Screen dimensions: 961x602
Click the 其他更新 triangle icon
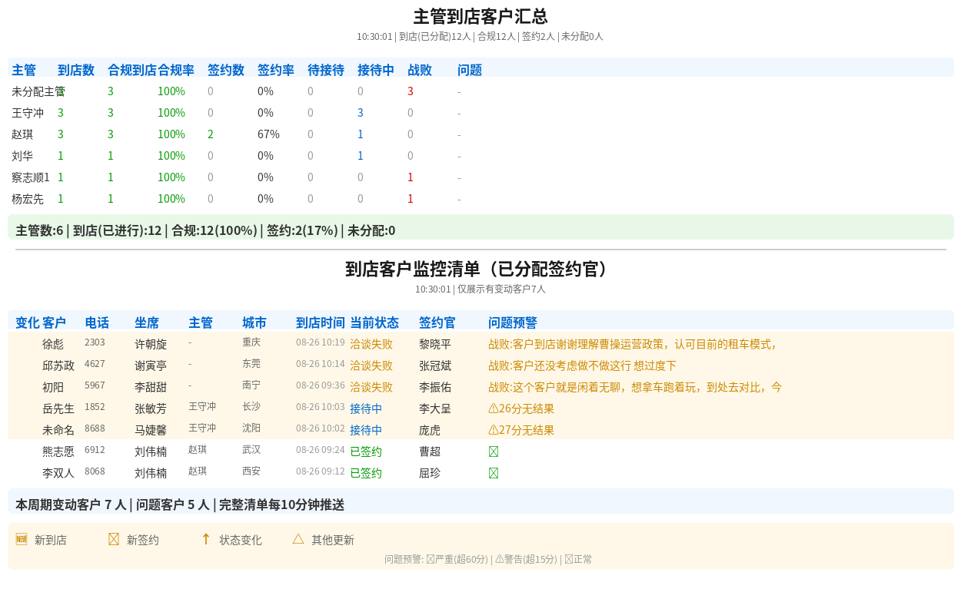click(298, 539)
